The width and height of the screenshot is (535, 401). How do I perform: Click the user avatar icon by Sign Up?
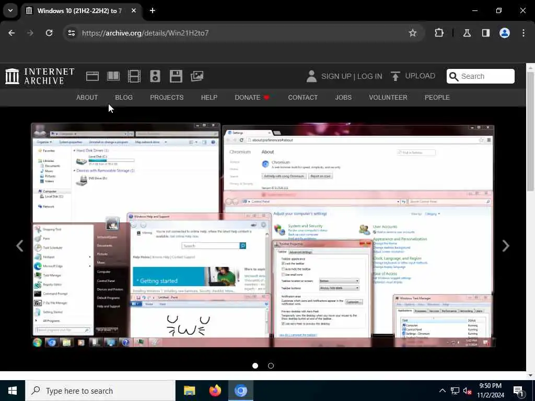coord(311,76)
